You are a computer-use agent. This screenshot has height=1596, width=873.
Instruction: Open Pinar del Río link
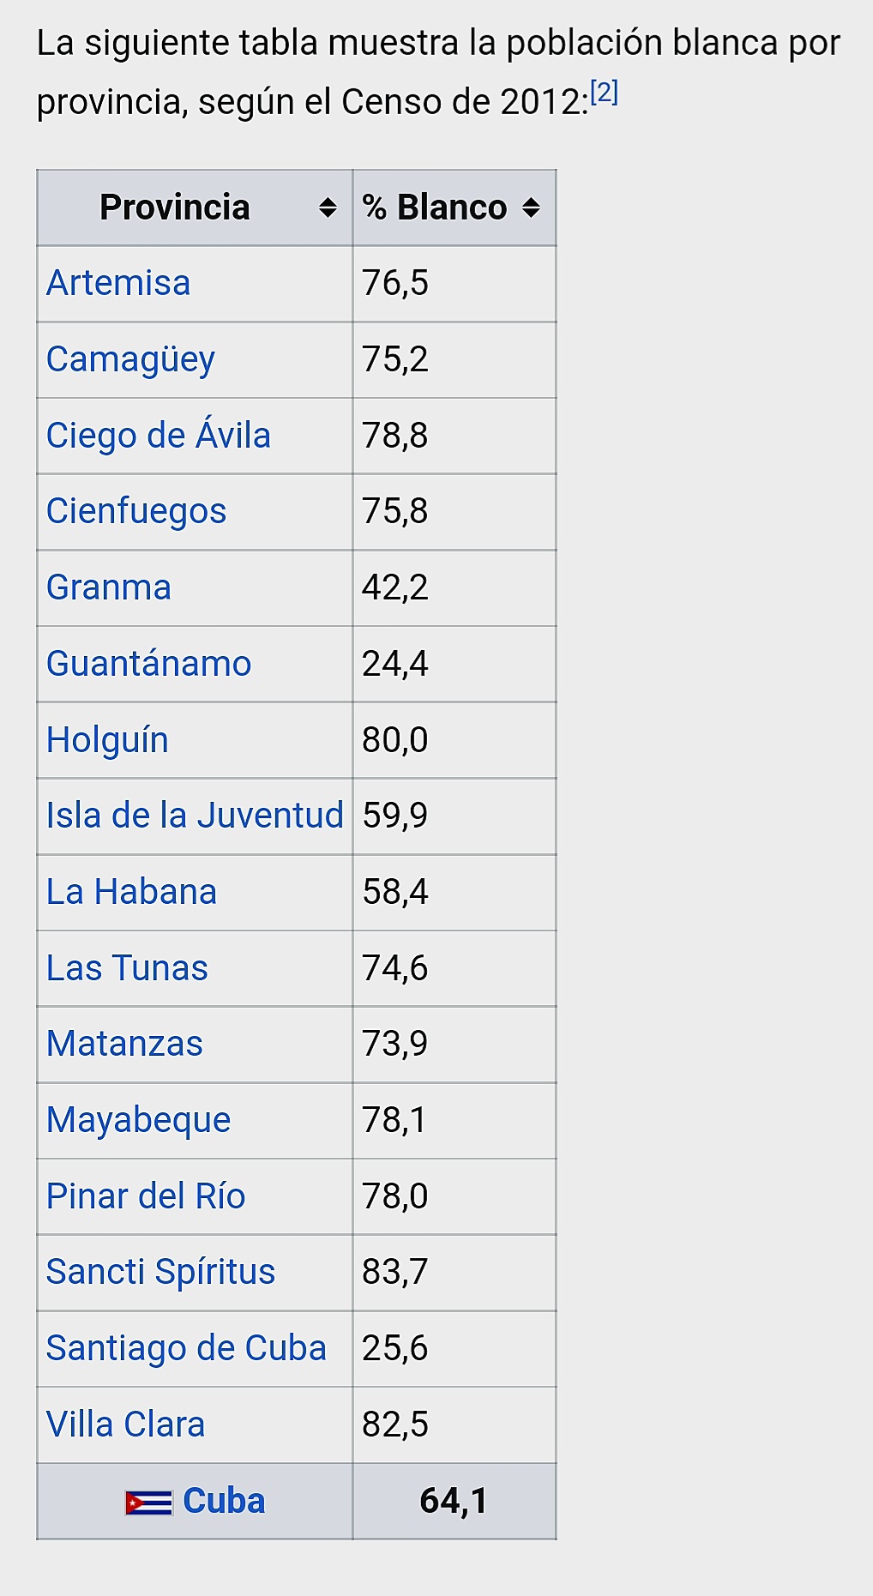(x=146, y=1196)
